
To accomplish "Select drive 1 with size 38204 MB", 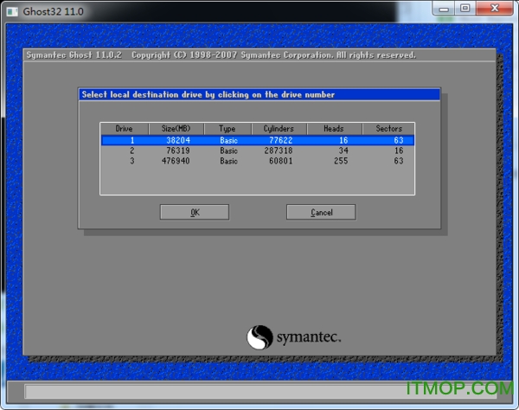I will coord(257,139).
